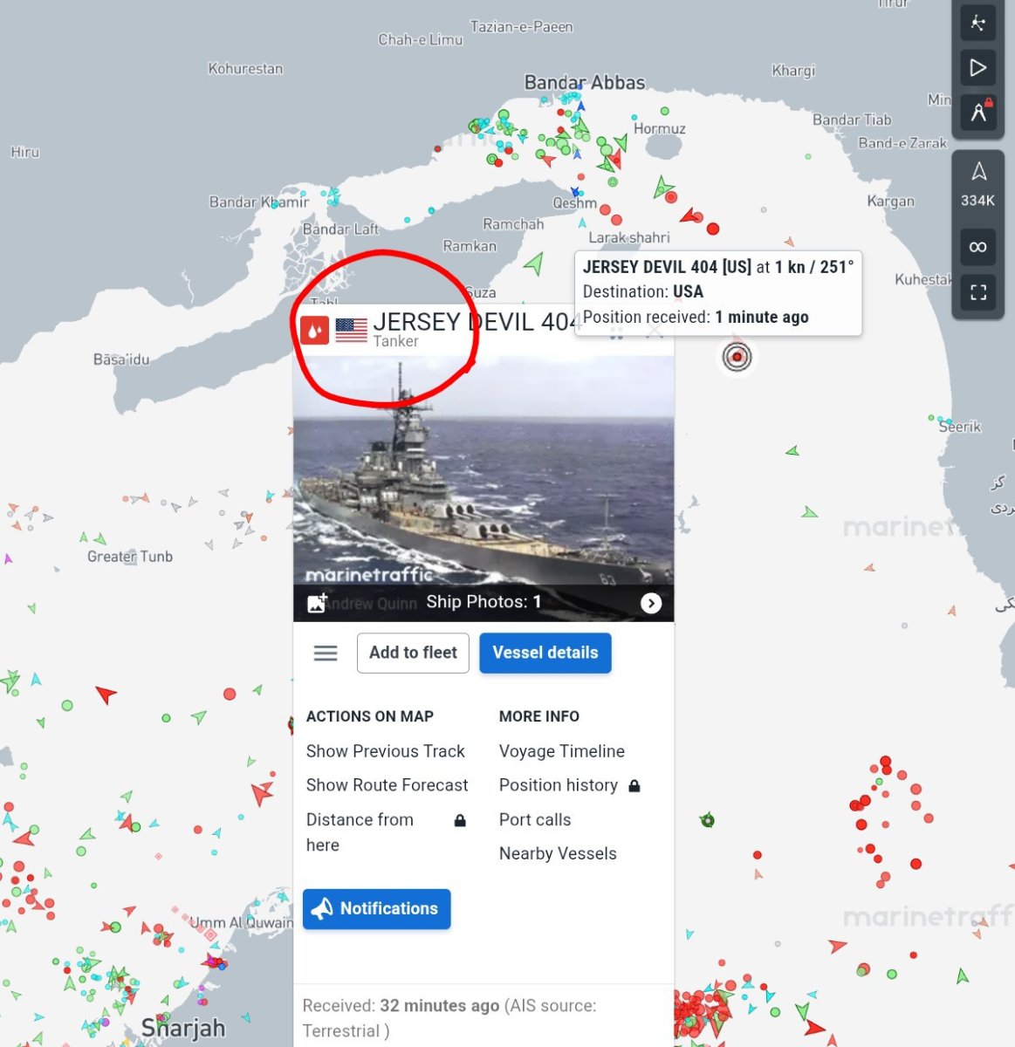Screen dimensions: 1015x1047
Task: Click the large red ship arrow near Greater Tunb
Action: 106,695
